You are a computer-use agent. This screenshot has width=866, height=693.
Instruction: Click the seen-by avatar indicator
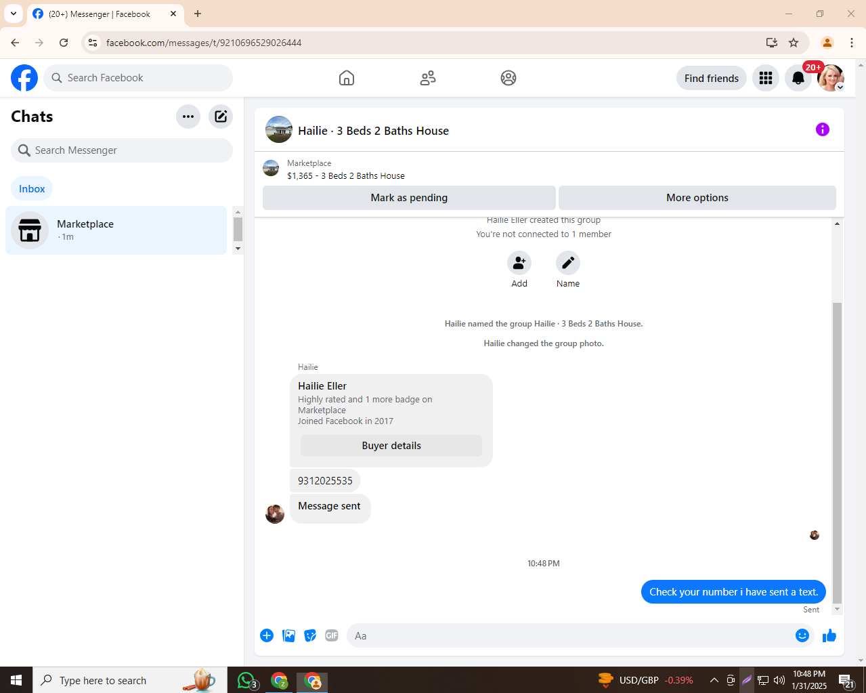[815, 535]
